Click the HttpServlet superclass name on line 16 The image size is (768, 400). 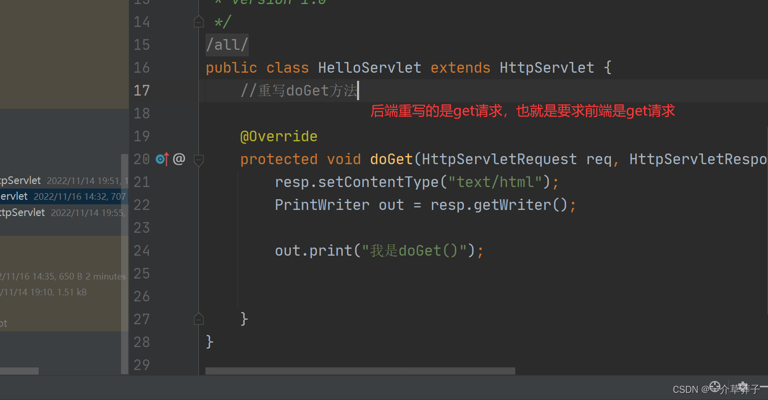[x=547, y=68]
